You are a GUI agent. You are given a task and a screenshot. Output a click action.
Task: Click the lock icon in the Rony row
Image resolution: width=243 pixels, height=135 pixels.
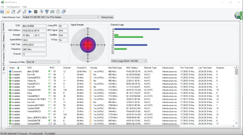91,93
